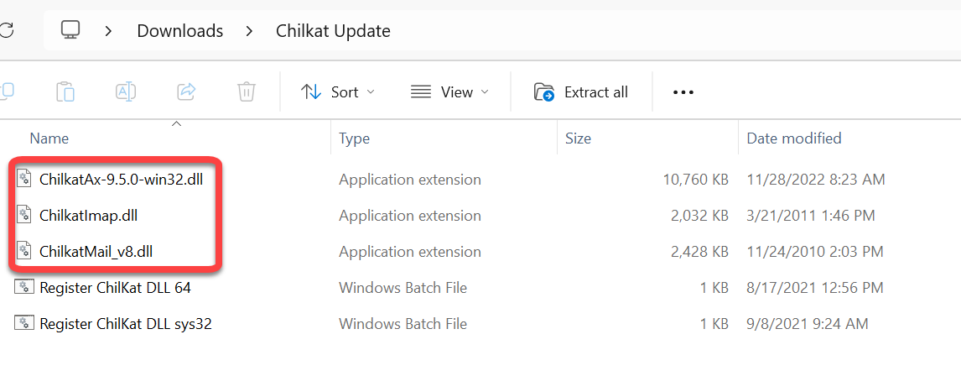
Task: Click the Register ChilKat DLL 64 batch icon
Action: coord(25,288)
